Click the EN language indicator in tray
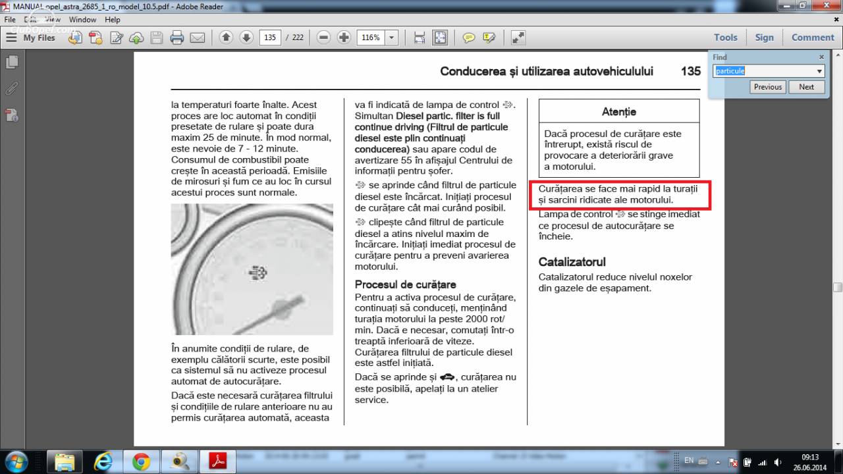This screenshot has height=474, width=843. (x=689, y=461)
